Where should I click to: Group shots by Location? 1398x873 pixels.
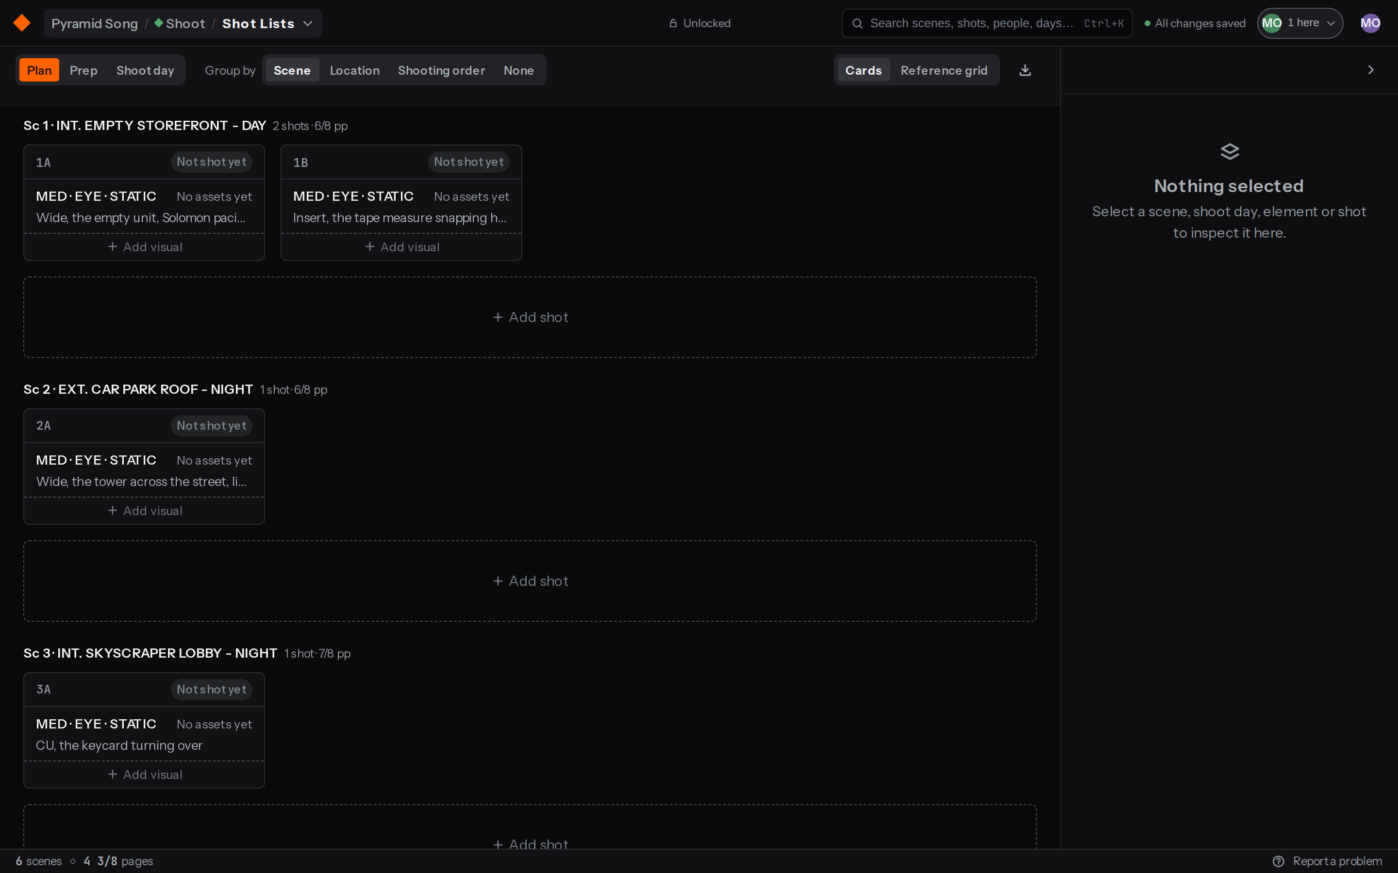pos(354,70)
